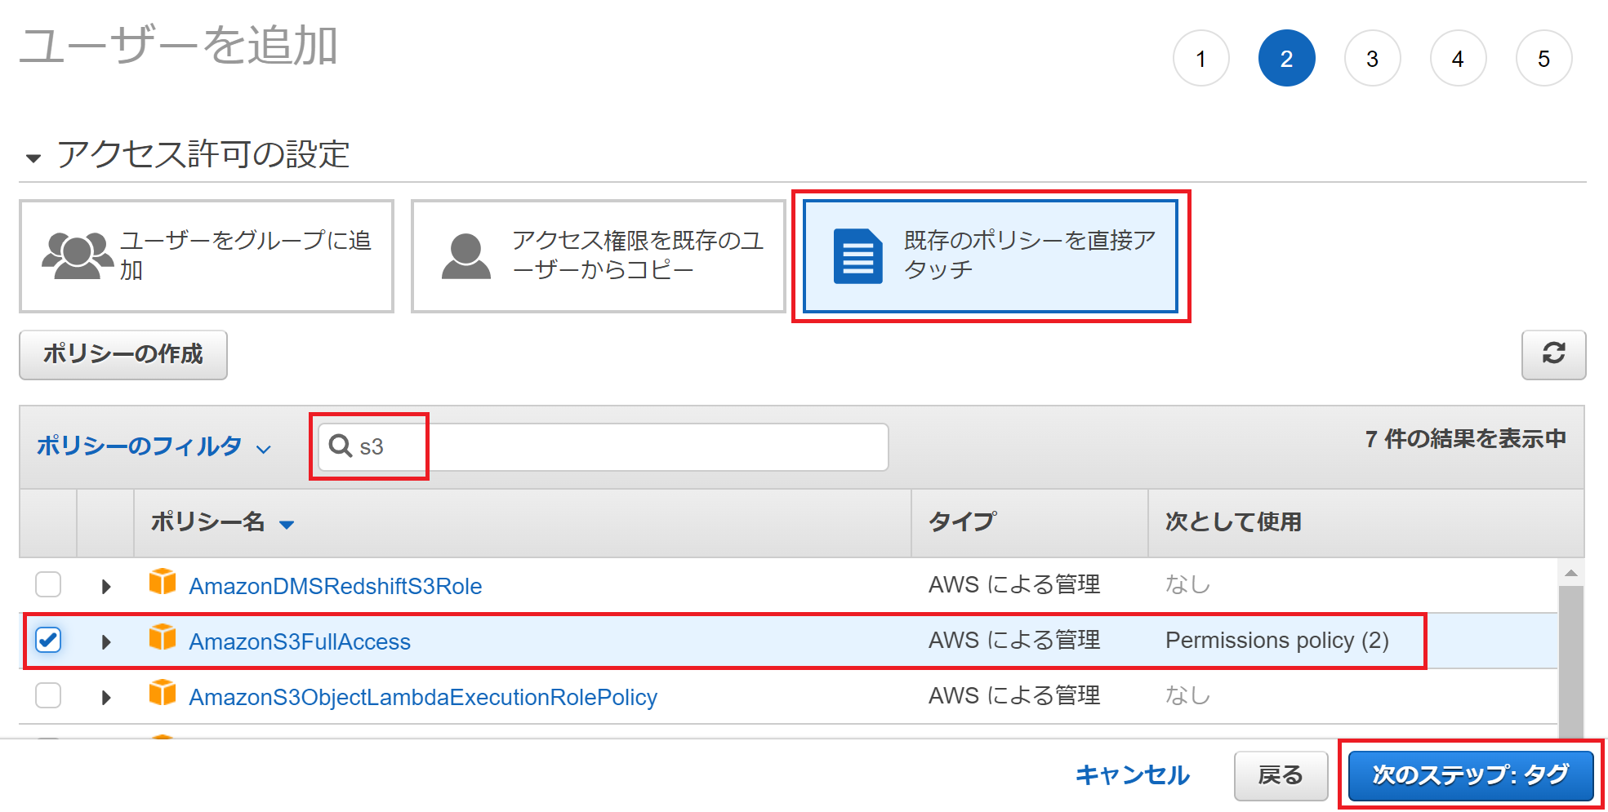The height and width of the screenshot is (812, 1608).
Task: Check the AmazonDMSRedshiftS3Role checkbox
Action: point(48,584)
